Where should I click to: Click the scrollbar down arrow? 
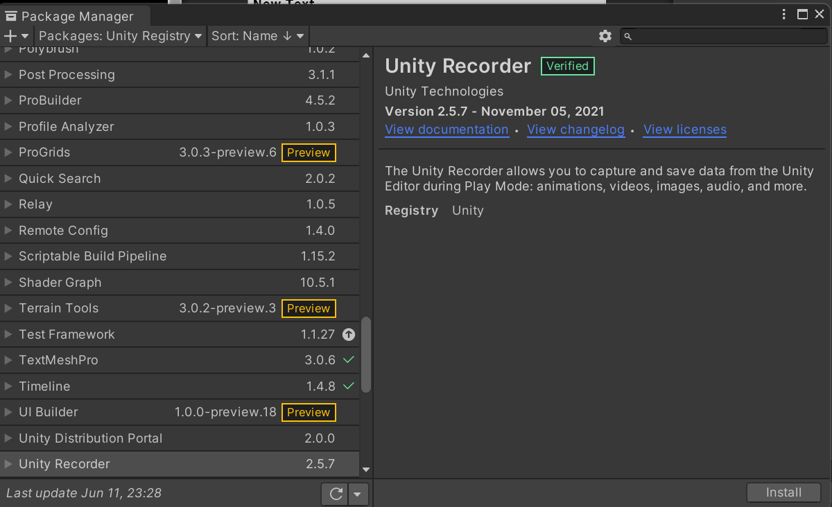[366, 470]
